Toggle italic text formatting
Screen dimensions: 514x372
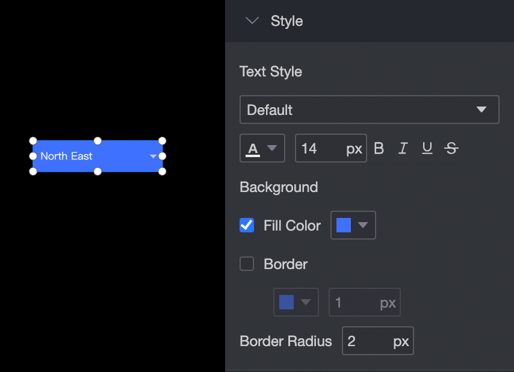403,148
